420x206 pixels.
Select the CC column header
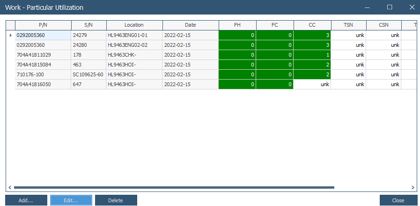click(312, 25)
